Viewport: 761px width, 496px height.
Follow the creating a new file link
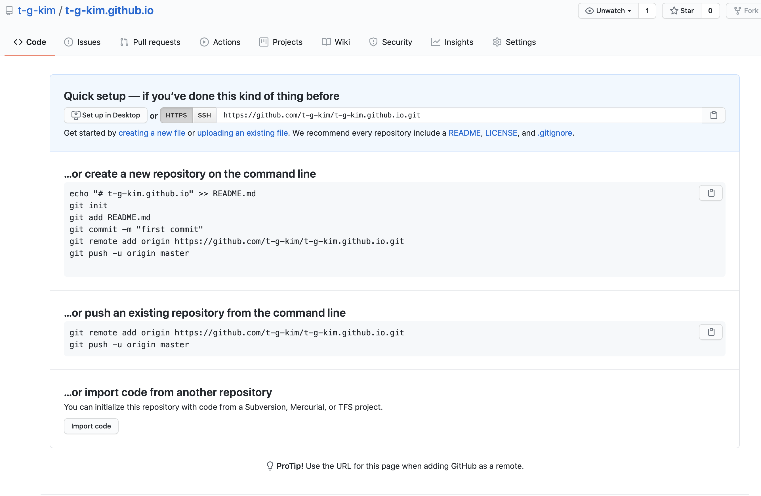point(152,133)
